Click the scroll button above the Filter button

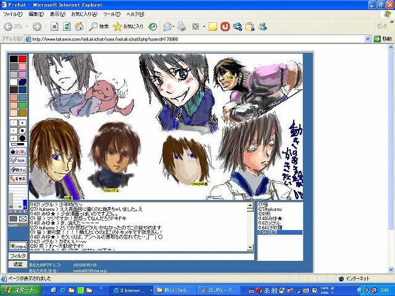click(x=18, y=246)
